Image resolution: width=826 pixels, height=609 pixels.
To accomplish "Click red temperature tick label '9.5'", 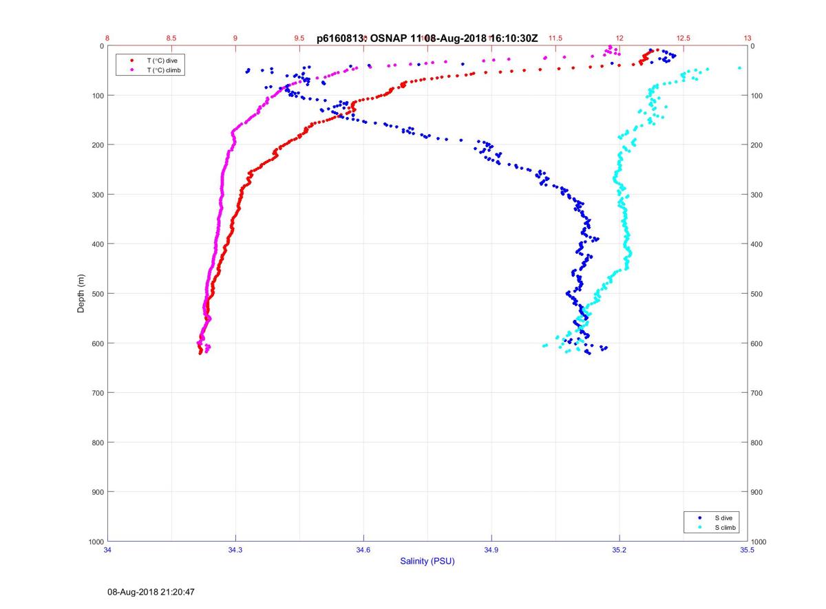I will pos(299,38).
